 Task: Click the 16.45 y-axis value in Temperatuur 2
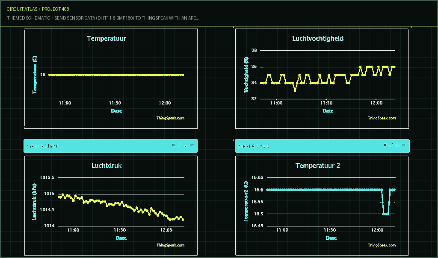257,226
